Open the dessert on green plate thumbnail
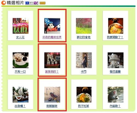 21,60
